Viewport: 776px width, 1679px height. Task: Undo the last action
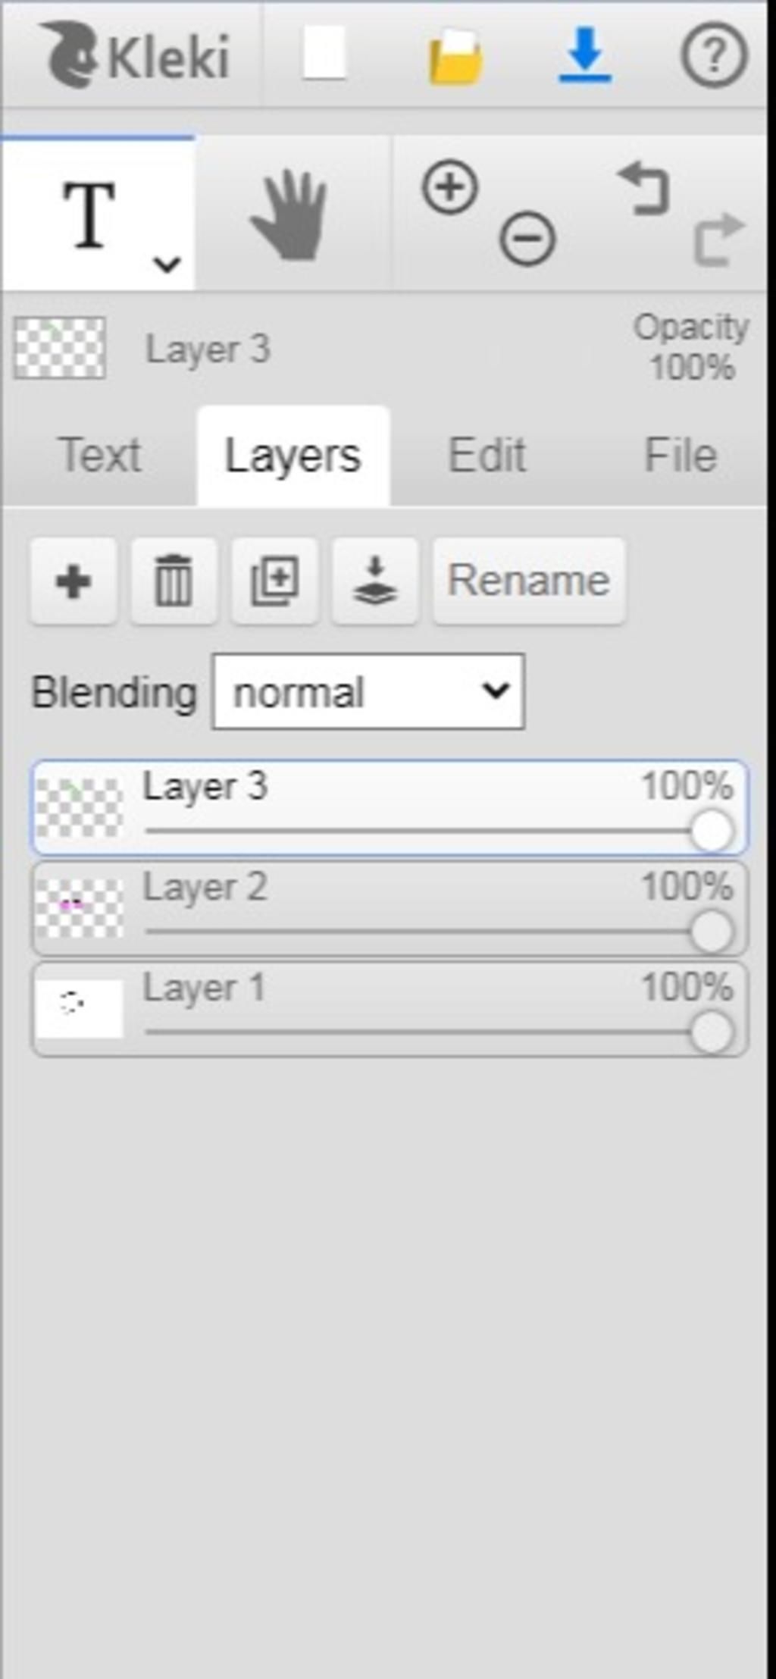click(x=644, y=187)
